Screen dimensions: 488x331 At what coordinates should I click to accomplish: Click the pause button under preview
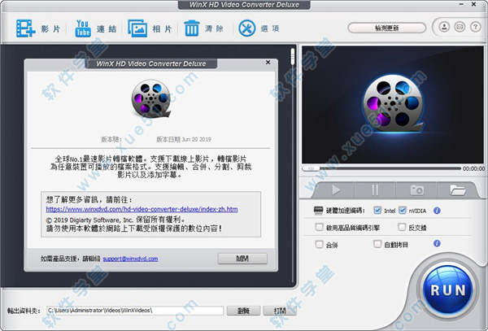click(375, 189)
